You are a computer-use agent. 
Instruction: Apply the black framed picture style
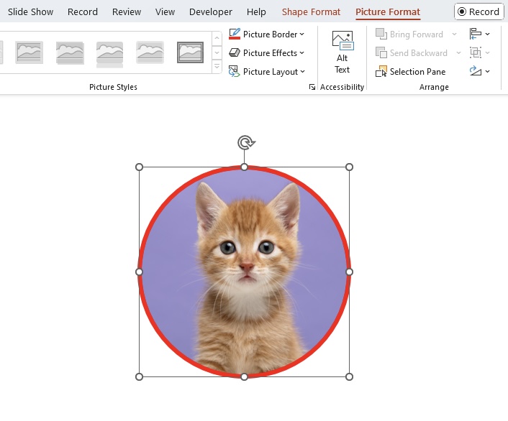(x=190, y=52)
